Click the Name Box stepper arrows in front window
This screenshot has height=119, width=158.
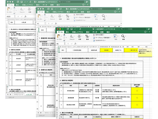tap(64, 43)
